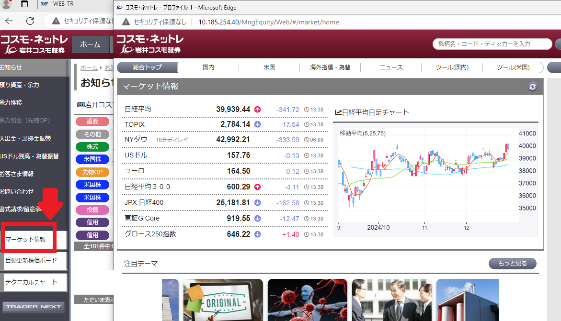
Task: Click the red up-arrow beside 日経平均300
Action: coord(258,187)
